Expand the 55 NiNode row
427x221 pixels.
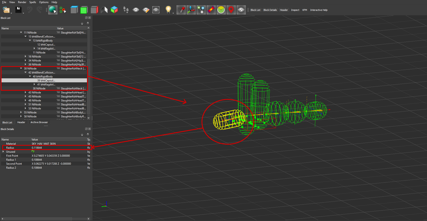tap(21, 112)
